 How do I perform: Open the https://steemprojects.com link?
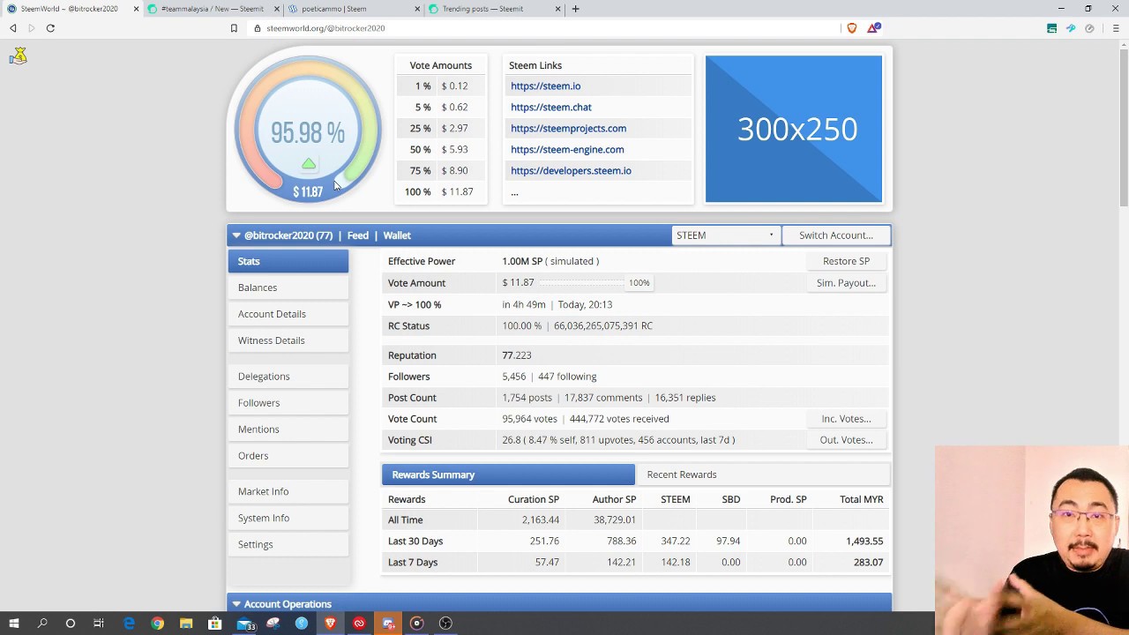pyautogui.click(x=568, y=128)
